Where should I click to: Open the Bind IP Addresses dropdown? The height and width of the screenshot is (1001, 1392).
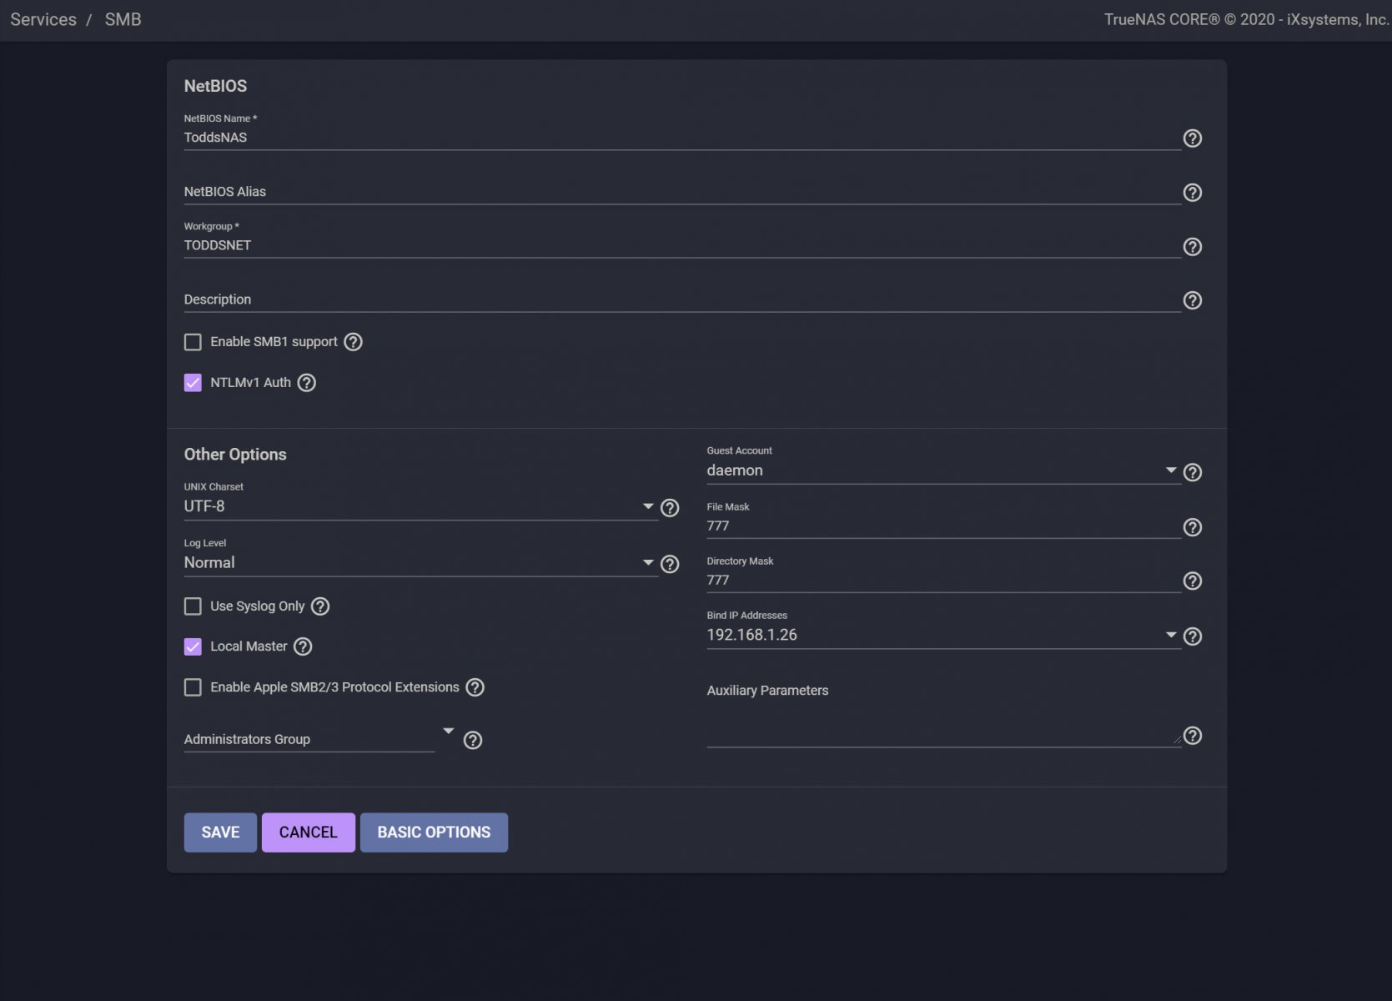pyautogui.click(x=943, y=635)
